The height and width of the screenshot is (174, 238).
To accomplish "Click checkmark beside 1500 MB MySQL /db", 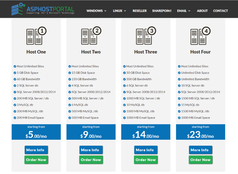I will tap(179, 111).
